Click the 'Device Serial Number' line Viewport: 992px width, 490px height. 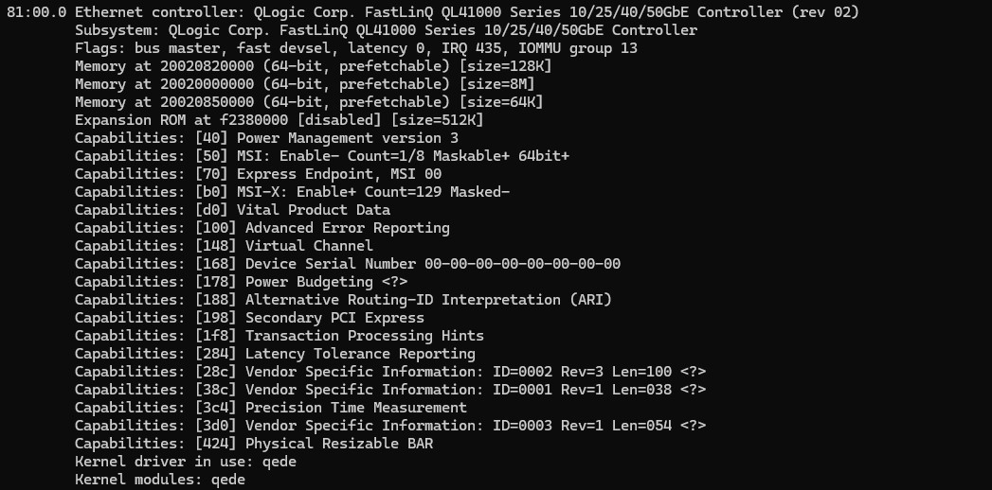click(347, 264)
